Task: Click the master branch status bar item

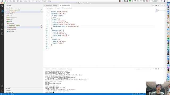Action: (4, 94)
